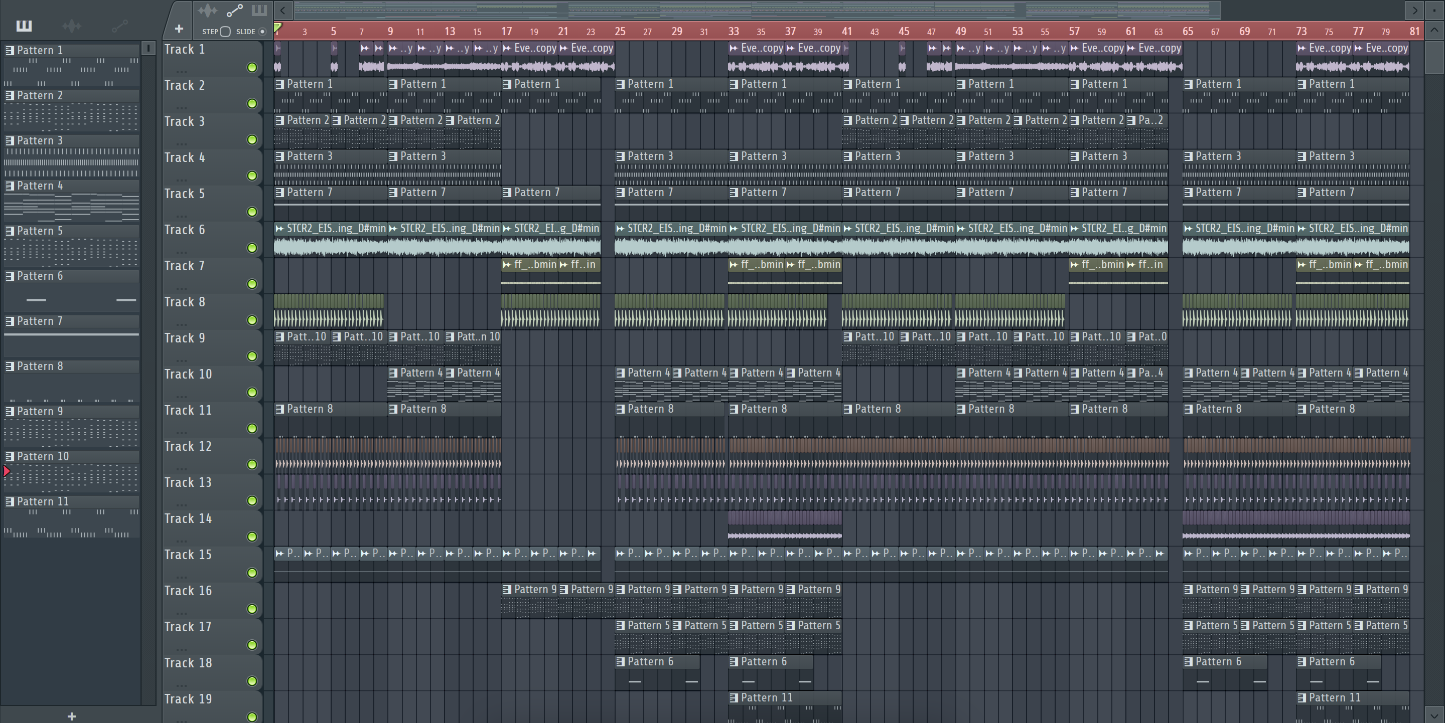Open track options dots under Track 3
The height and width of the screenshot is (723, 1445).
(x=181, y=144)
